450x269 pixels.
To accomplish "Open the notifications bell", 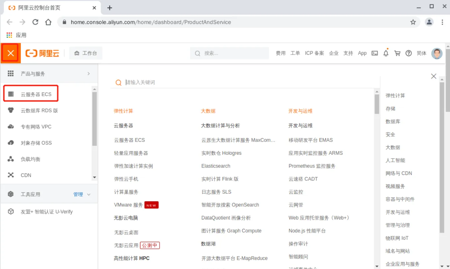I will [386, 53].
